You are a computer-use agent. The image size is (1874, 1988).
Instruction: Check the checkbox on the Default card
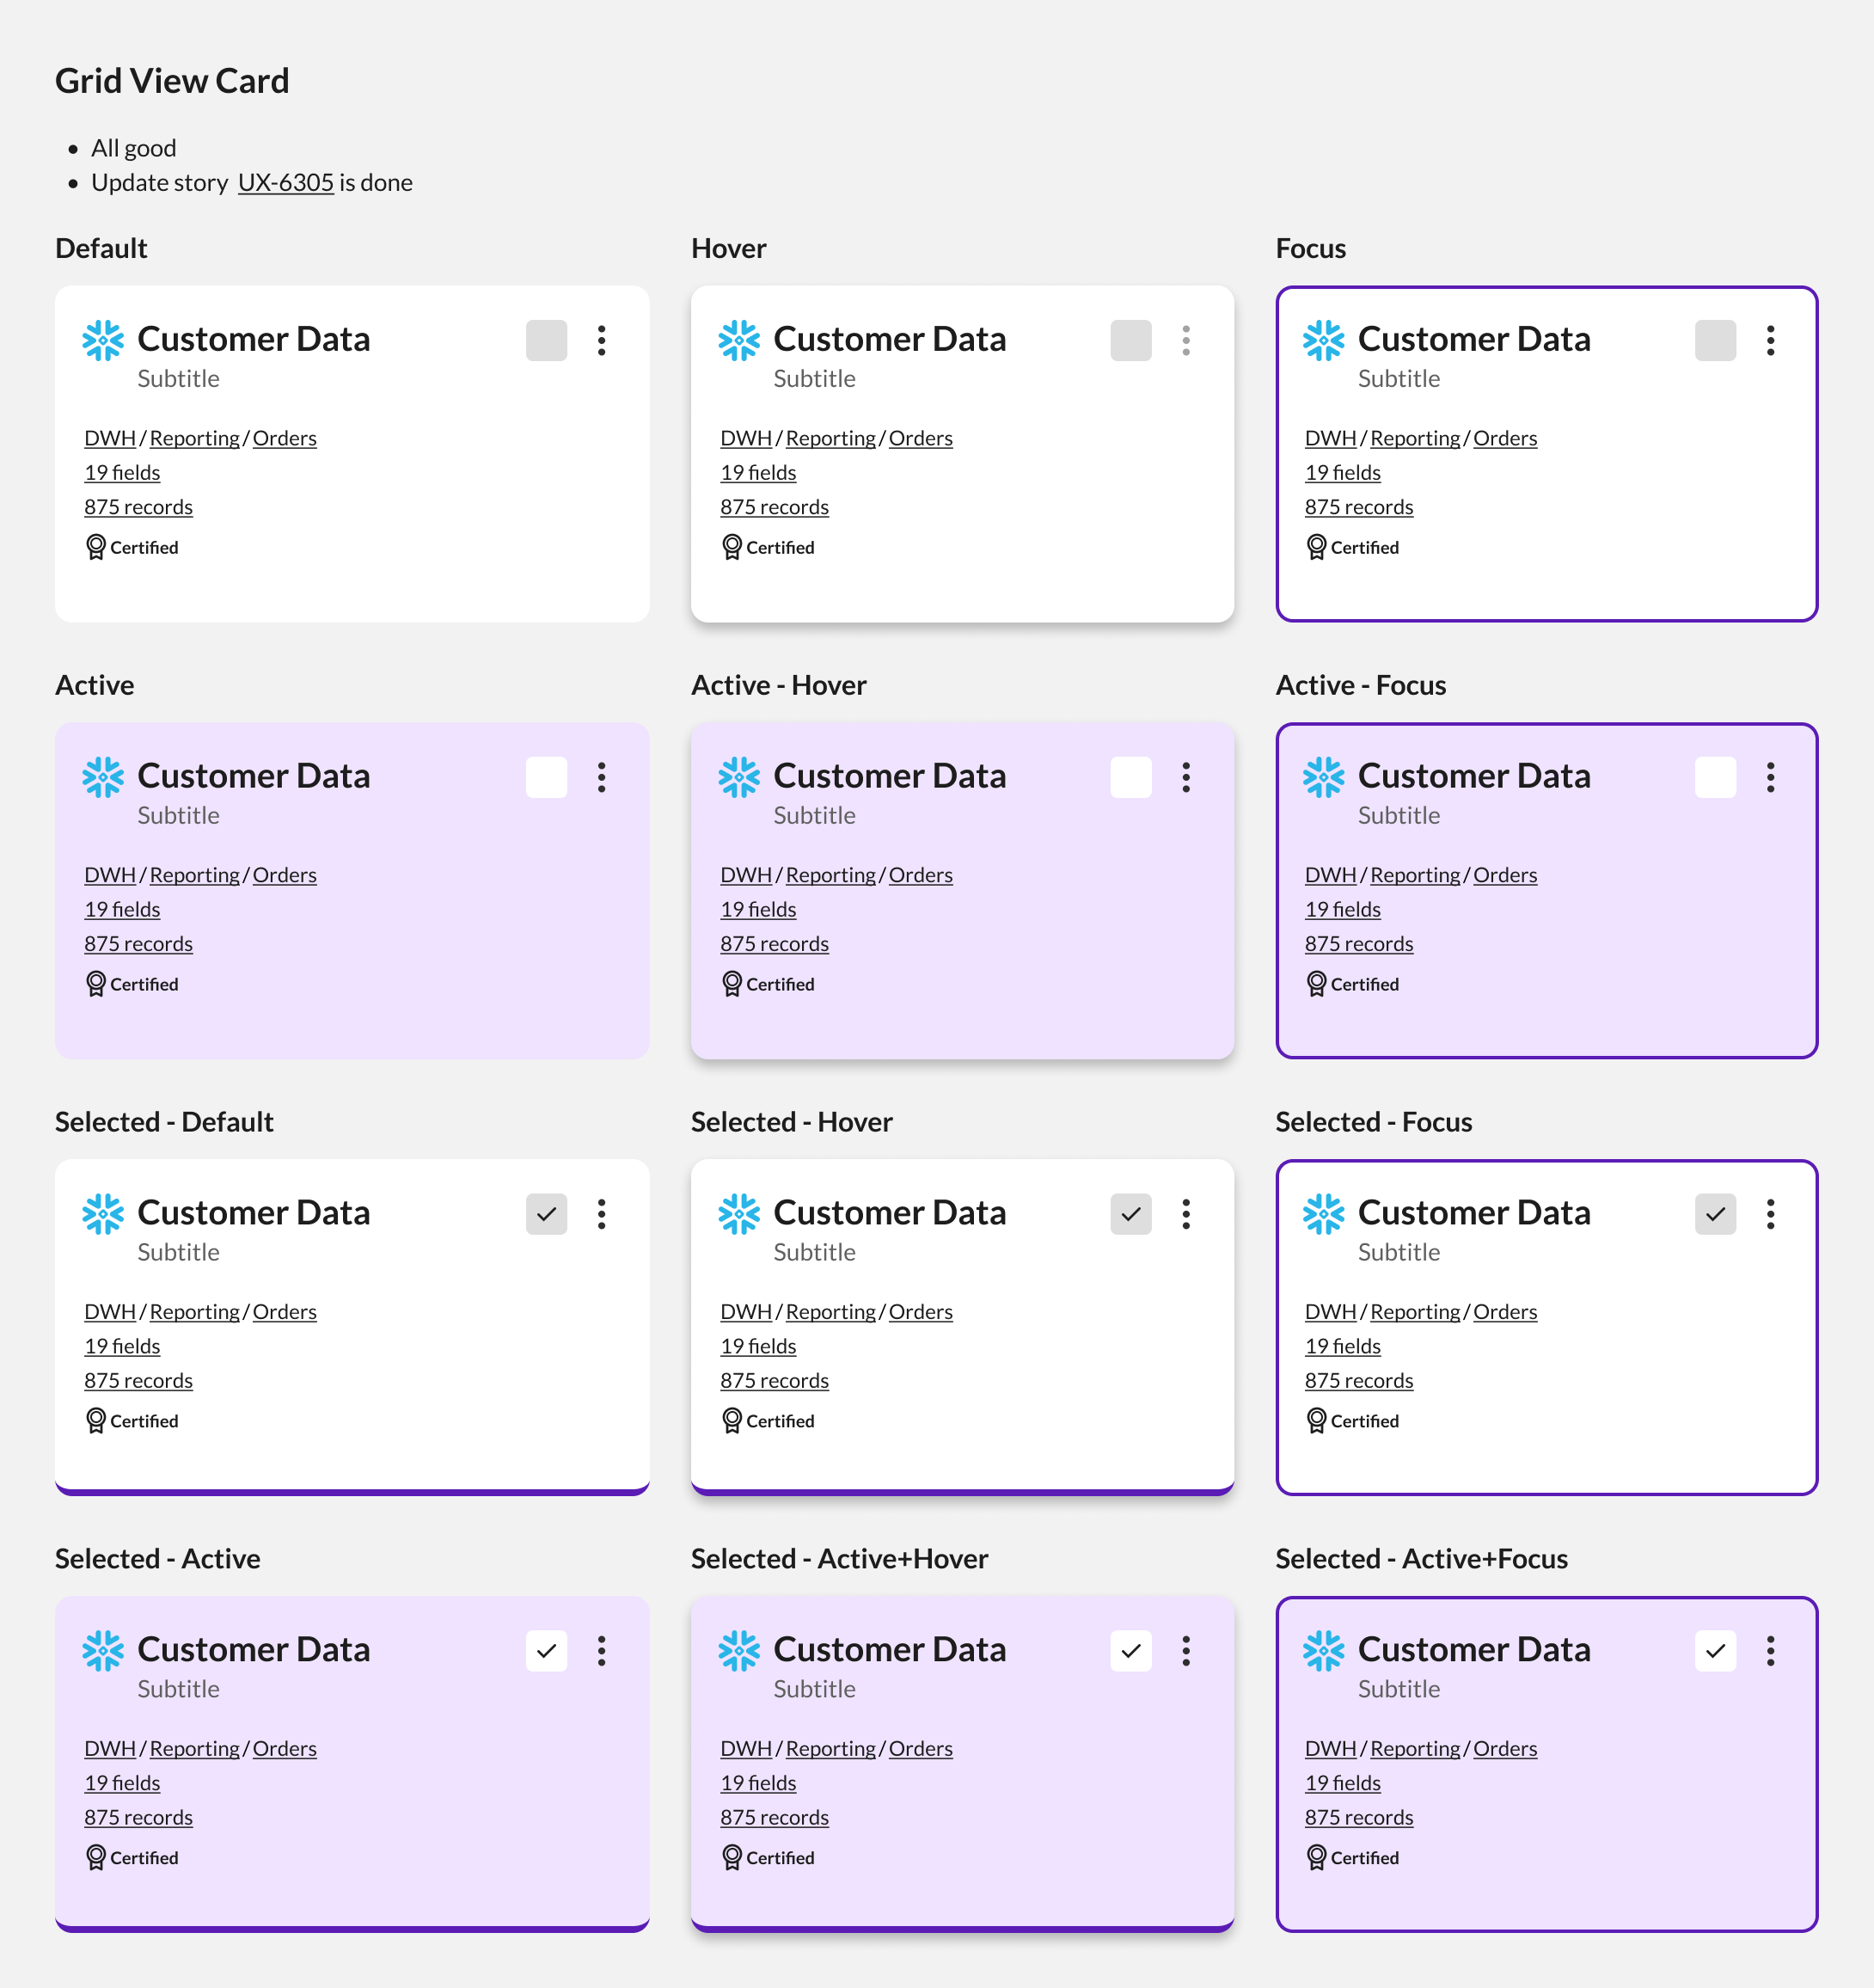pos(546,341)
